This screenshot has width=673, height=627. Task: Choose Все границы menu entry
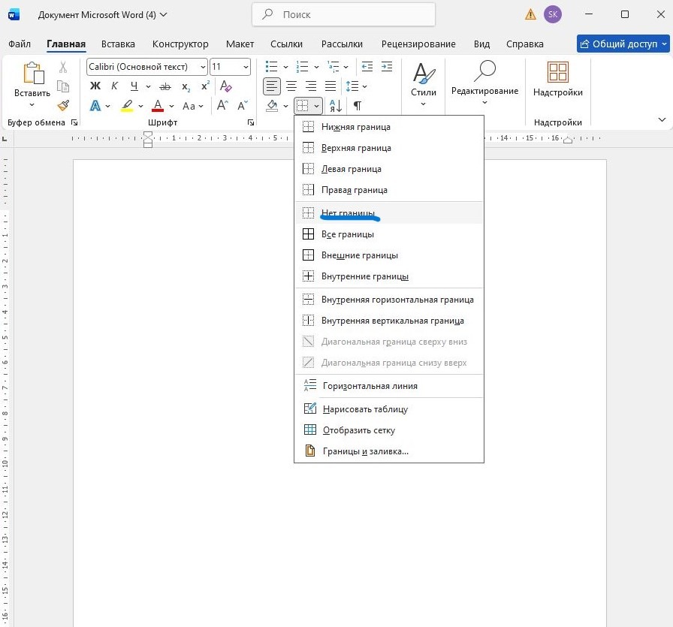(x=389, y=234)
